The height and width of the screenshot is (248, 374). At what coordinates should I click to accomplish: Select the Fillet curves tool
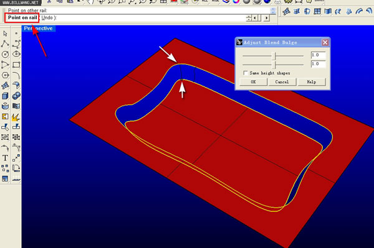16,75
